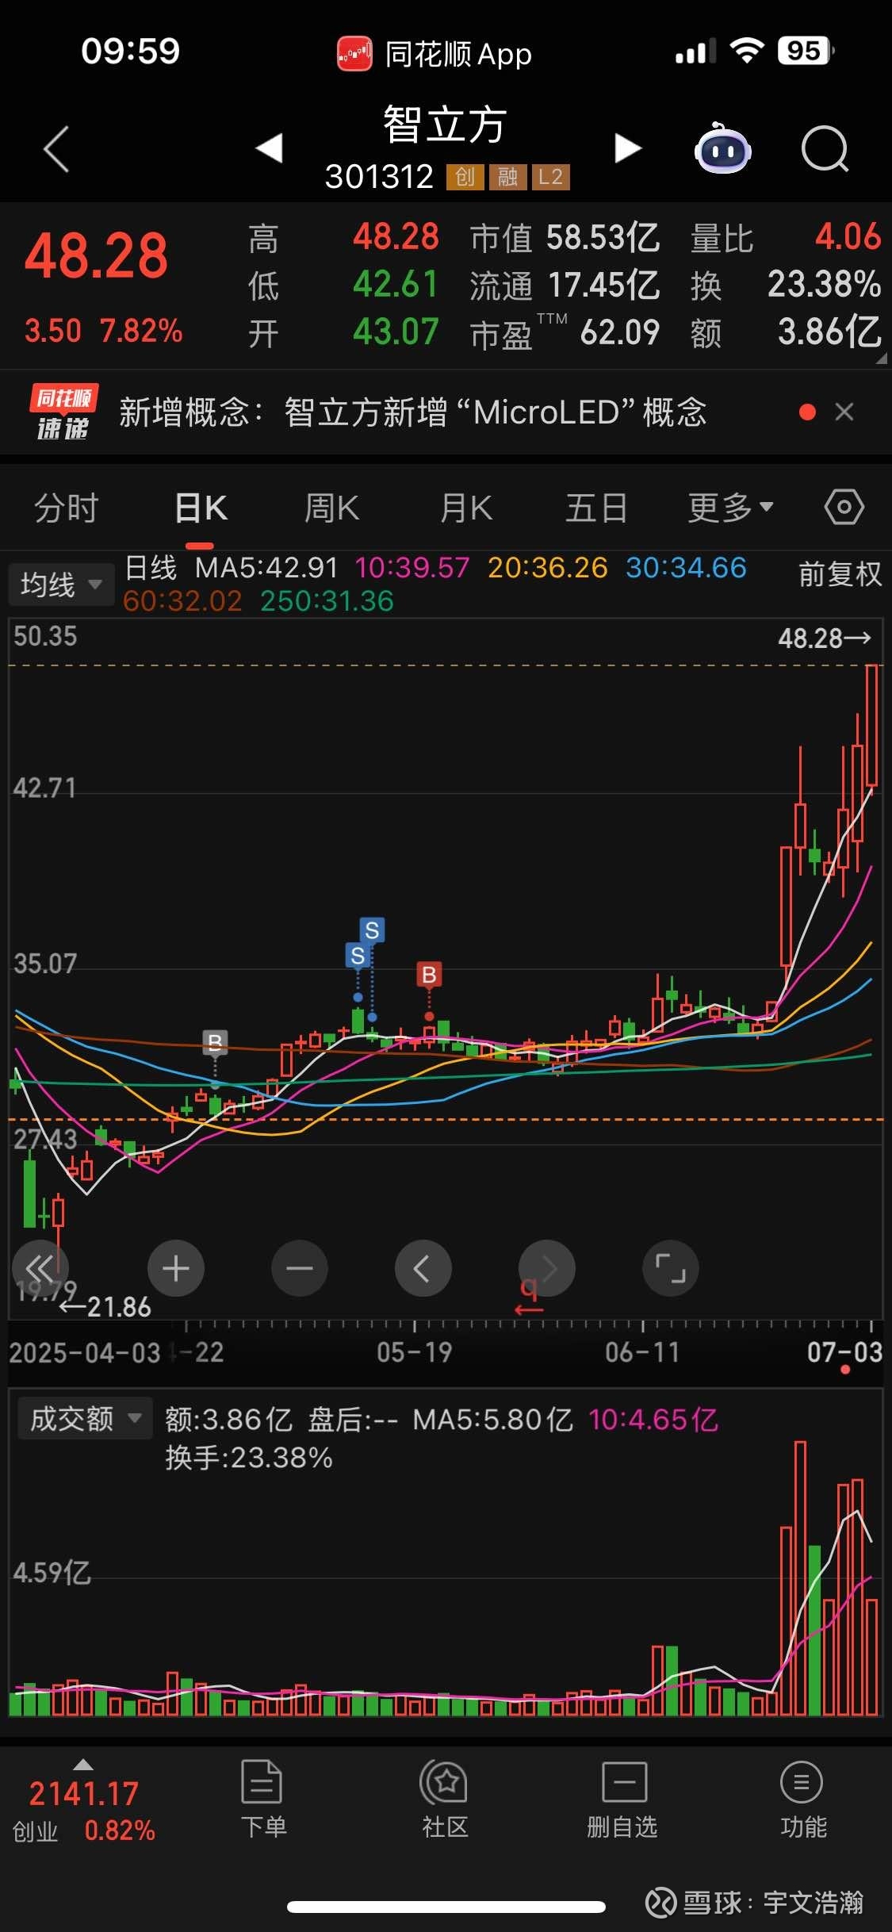Zoom in chart with plus button
Image resolution: width=892 pixels, height=1932 pixels.
[176, 1268]
